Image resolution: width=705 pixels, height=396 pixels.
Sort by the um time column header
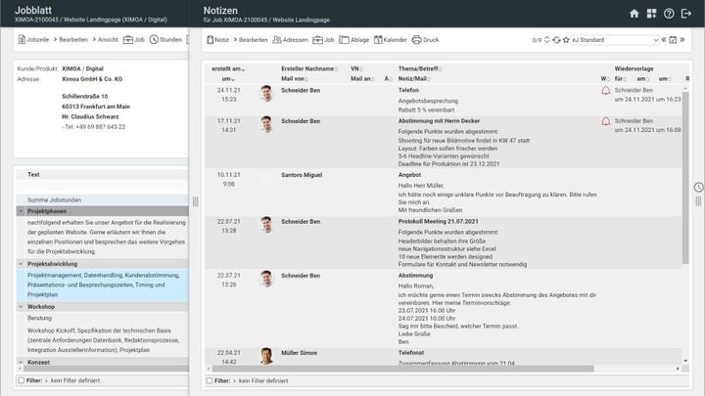pyautogui.click(x=228, y=78)
